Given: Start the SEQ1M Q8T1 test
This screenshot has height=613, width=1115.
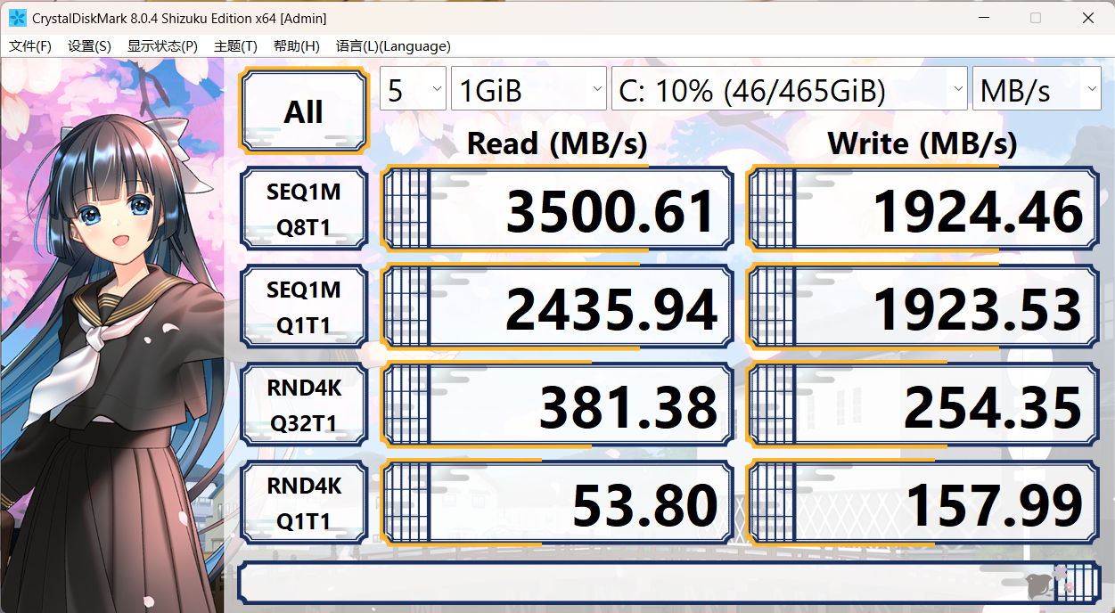Looking at the screenshot, I should 303,209.
